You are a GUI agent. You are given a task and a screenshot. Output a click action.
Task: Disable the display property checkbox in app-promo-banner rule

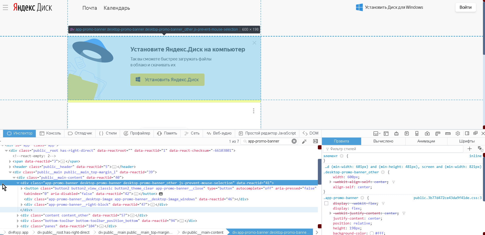tap(326, 203)
